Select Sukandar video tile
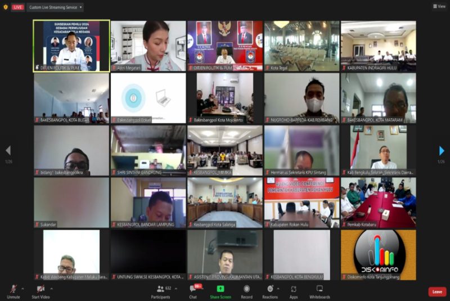450x301 pixels. coord(71,203)
